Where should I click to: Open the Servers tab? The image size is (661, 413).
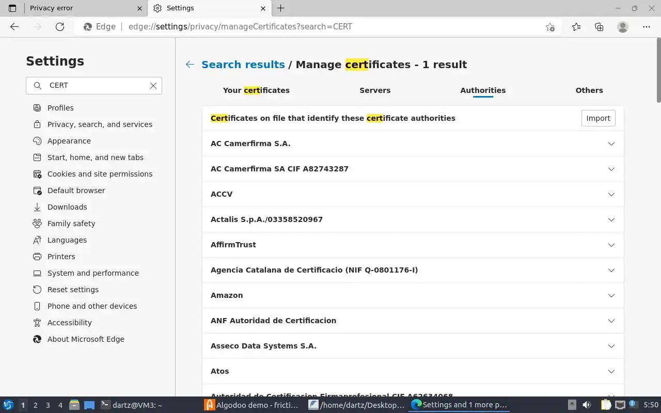pyautogui.click(x=375, y=90)
